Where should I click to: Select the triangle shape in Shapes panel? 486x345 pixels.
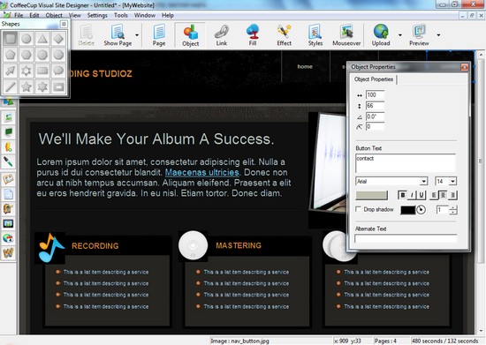[42, 39]
